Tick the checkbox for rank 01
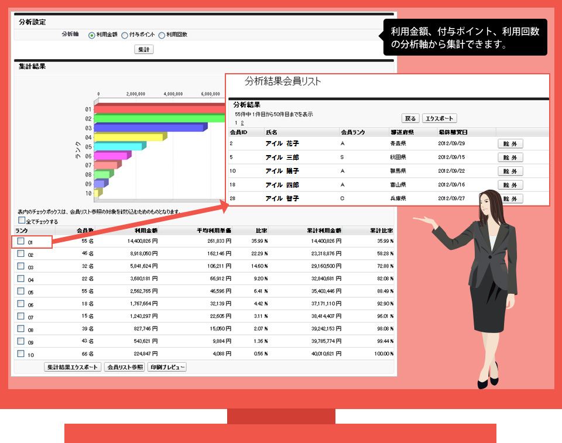 tap(20, 241)
